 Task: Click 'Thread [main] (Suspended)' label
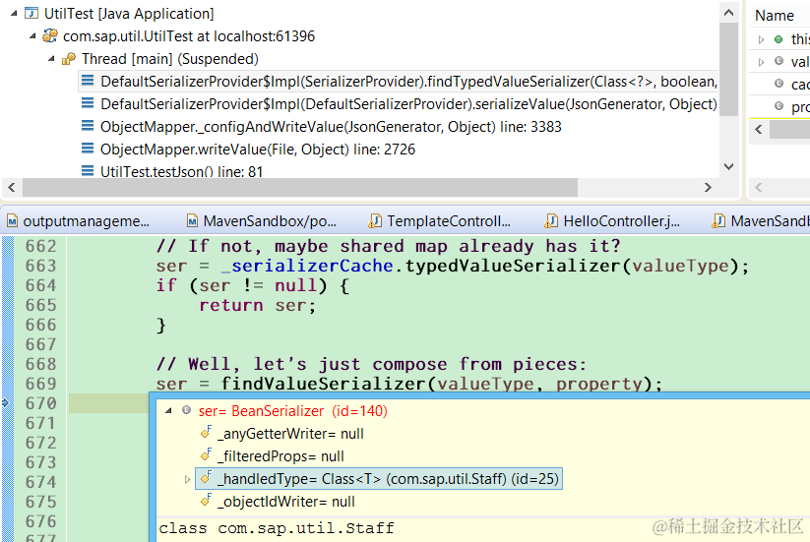tap(170, 59)
